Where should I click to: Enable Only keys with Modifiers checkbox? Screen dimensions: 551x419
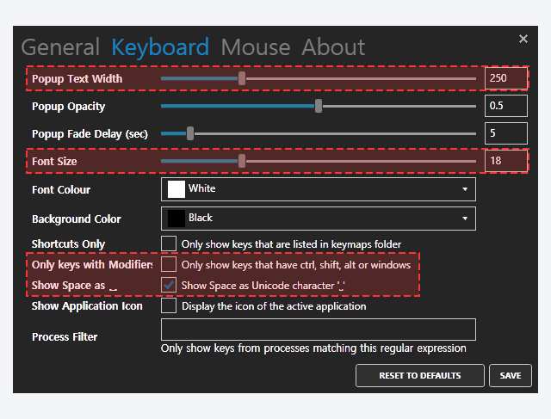169,264
